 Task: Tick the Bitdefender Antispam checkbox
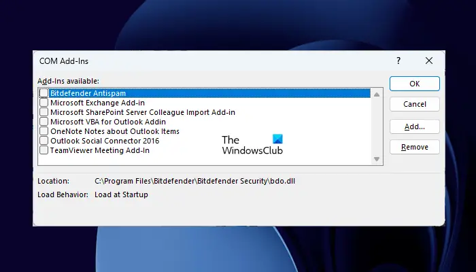pos(44,93)
